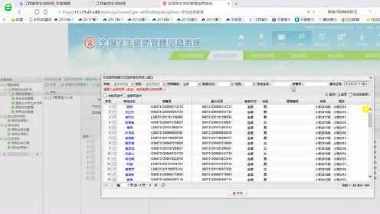Tick the first checkbox above the table

[106, 96]
